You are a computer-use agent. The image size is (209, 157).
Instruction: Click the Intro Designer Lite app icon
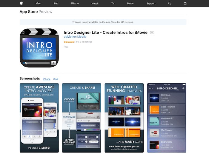pos(39,48)
